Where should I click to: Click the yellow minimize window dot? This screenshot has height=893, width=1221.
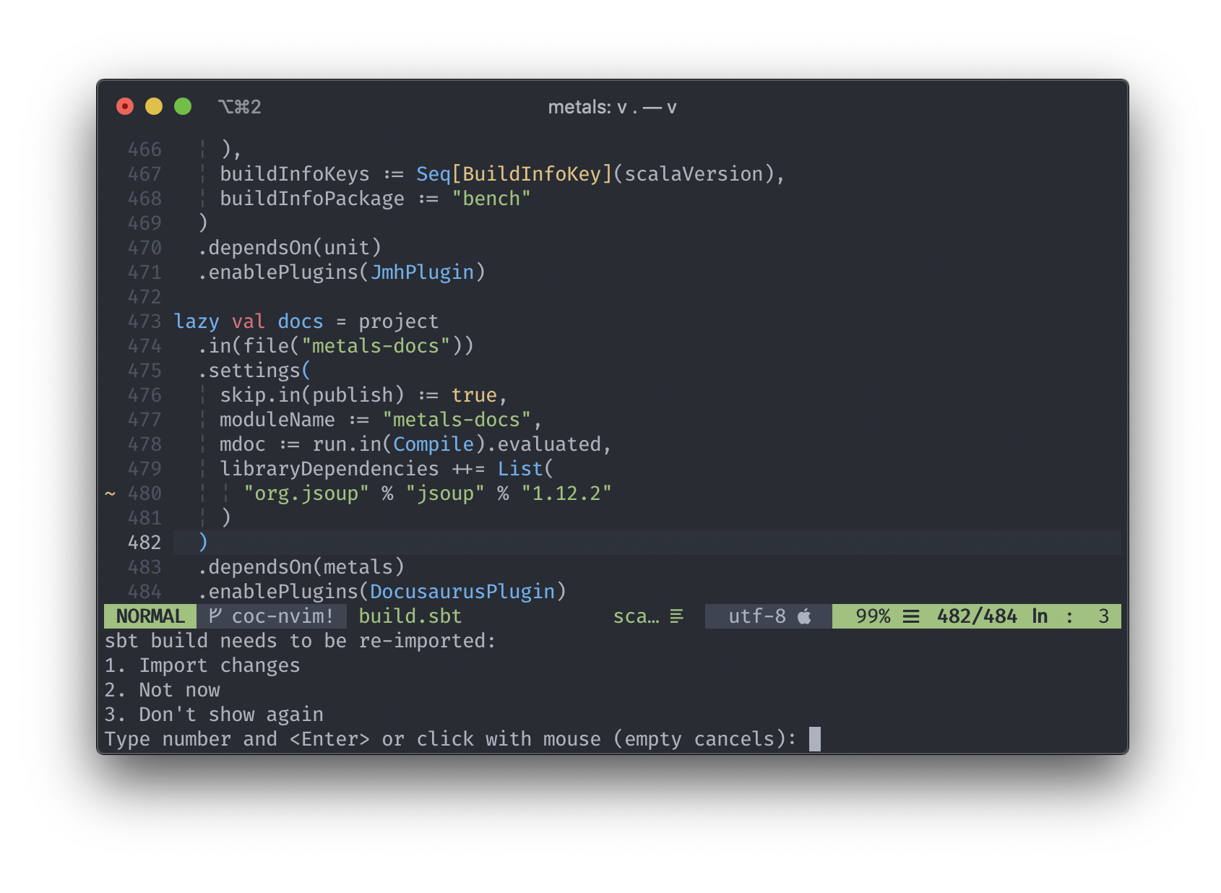coord(154,106)
